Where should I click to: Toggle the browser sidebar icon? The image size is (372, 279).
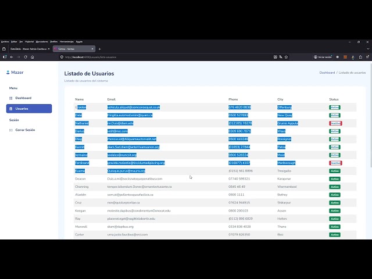pos(5,57)
